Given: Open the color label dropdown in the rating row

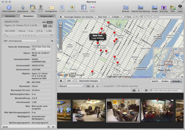Looking at the screenshot, I should point(5,35).
